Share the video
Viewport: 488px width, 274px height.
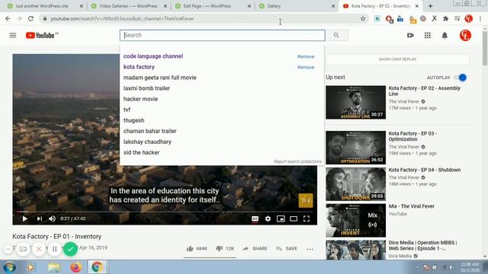pos(255,249)
